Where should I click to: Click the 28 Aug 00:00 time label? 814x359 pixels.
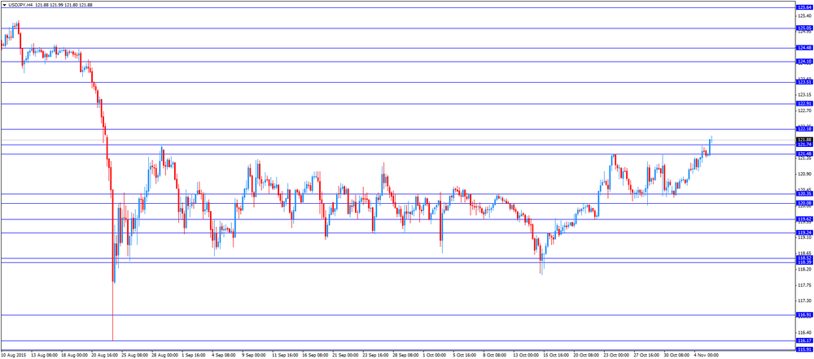tap(164, 356)
